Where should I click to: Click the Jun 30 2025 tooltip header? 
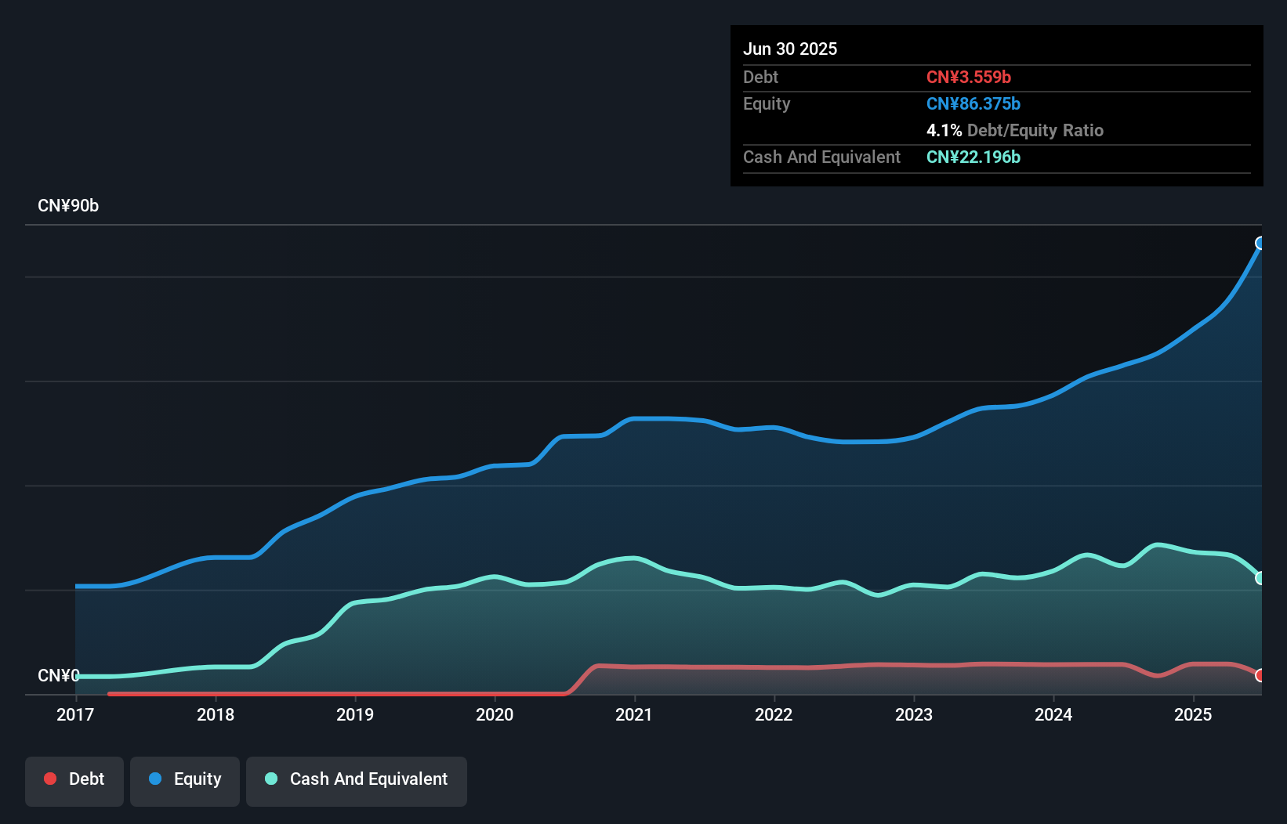[790, 49]
